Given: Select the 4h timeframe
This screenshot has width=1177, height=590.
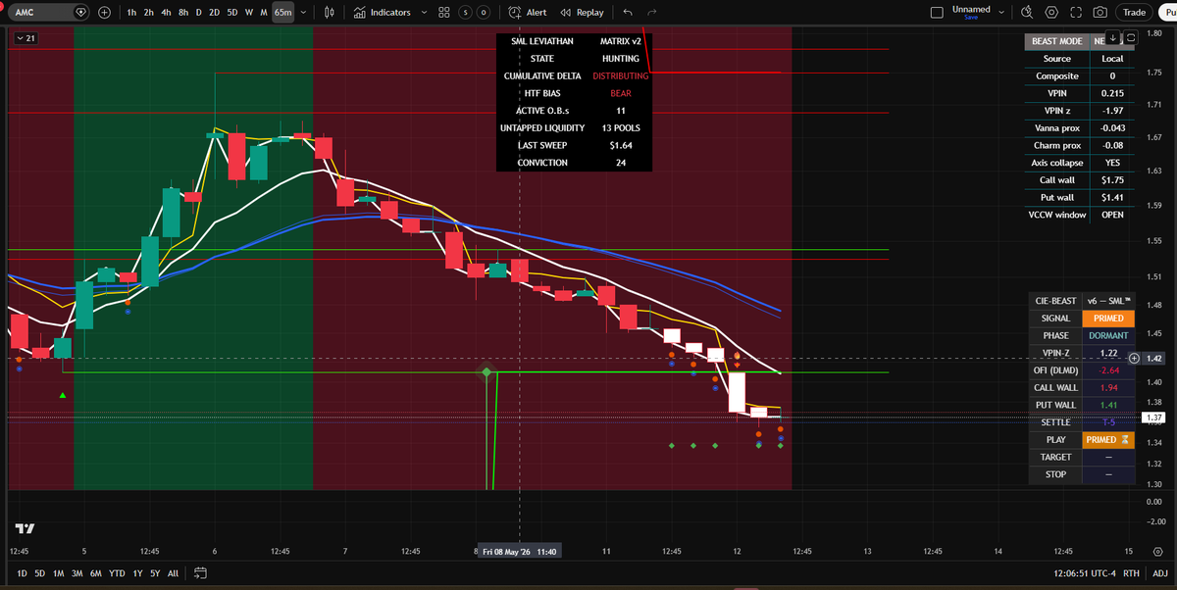Looking at the screenshot, I should (x=166, y=13).
